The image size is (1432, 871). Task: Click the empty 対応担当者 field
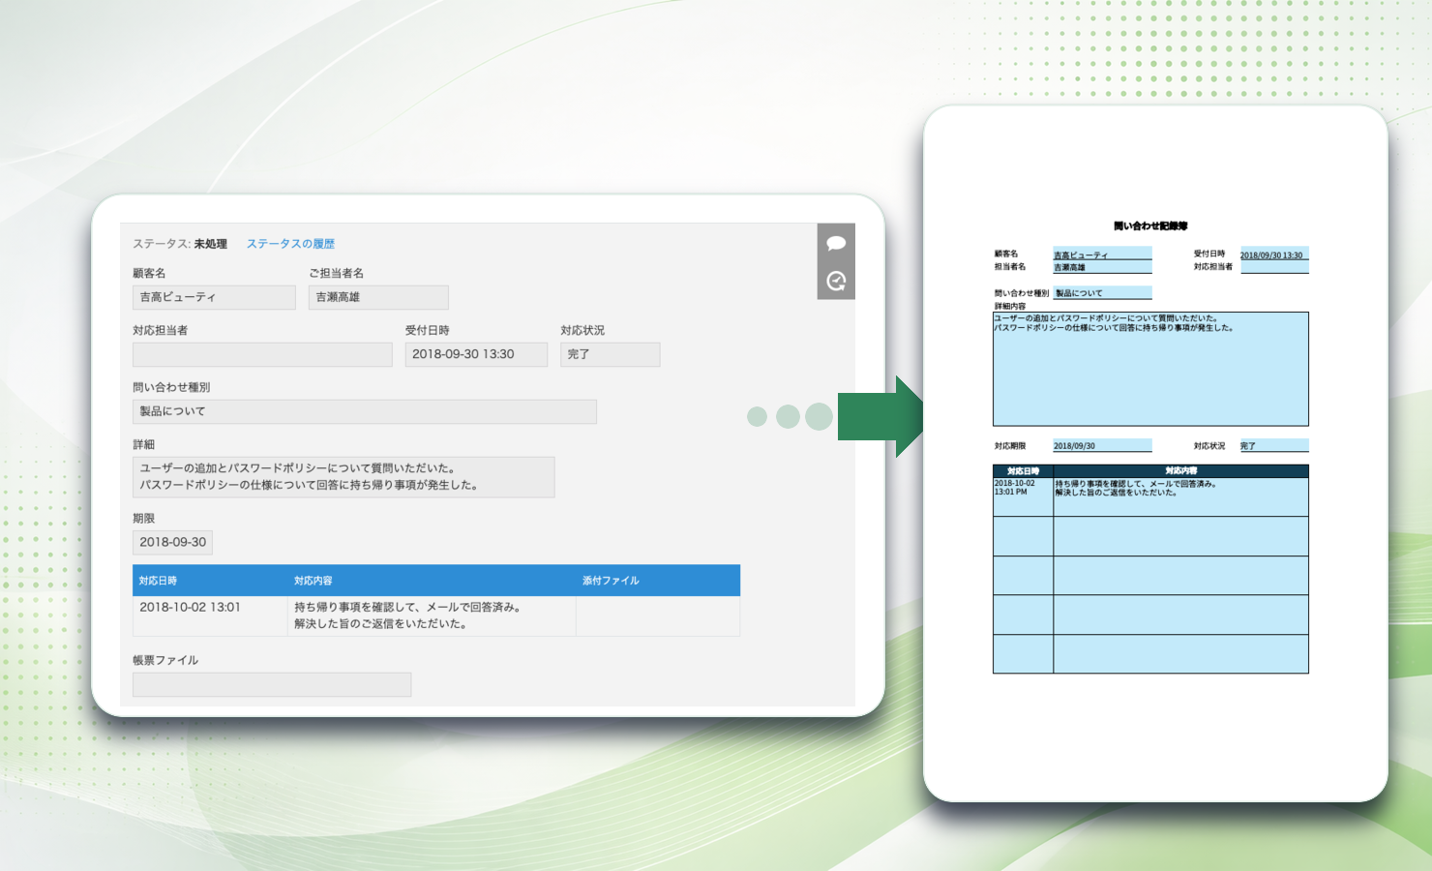tap(262, 354)
